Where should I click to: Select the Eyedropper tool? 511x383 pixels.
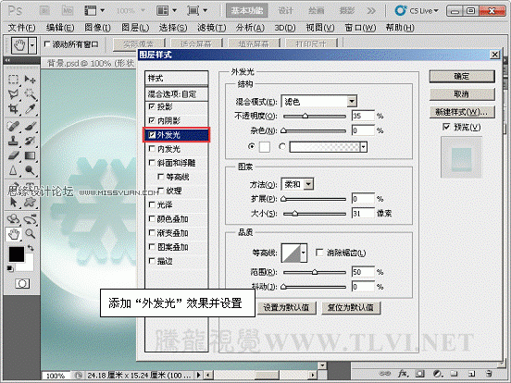pyautogui.click(x=30, y=109)
